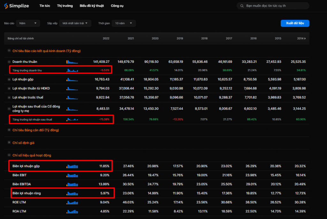The width and height of the screenshot is (327, 219).
Task: Click the ROE LTM sparkline chart
Action: coord(72,202)
